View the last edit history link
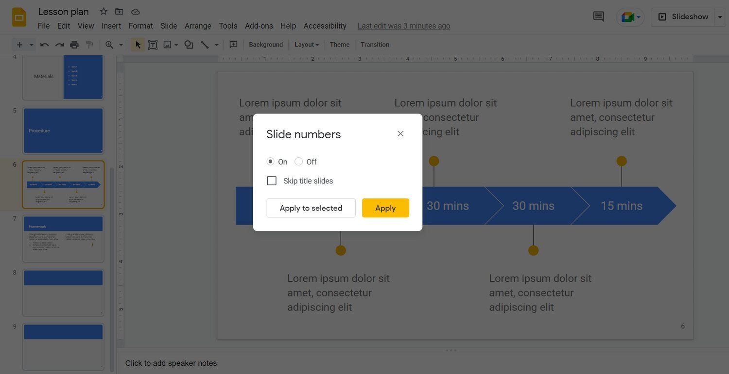Image resolution: width=729 pixels, height=374 pixels. point(404,26)
